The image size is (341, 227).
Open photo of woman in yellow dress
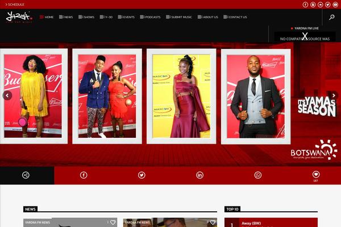click(x=33, y=96)
